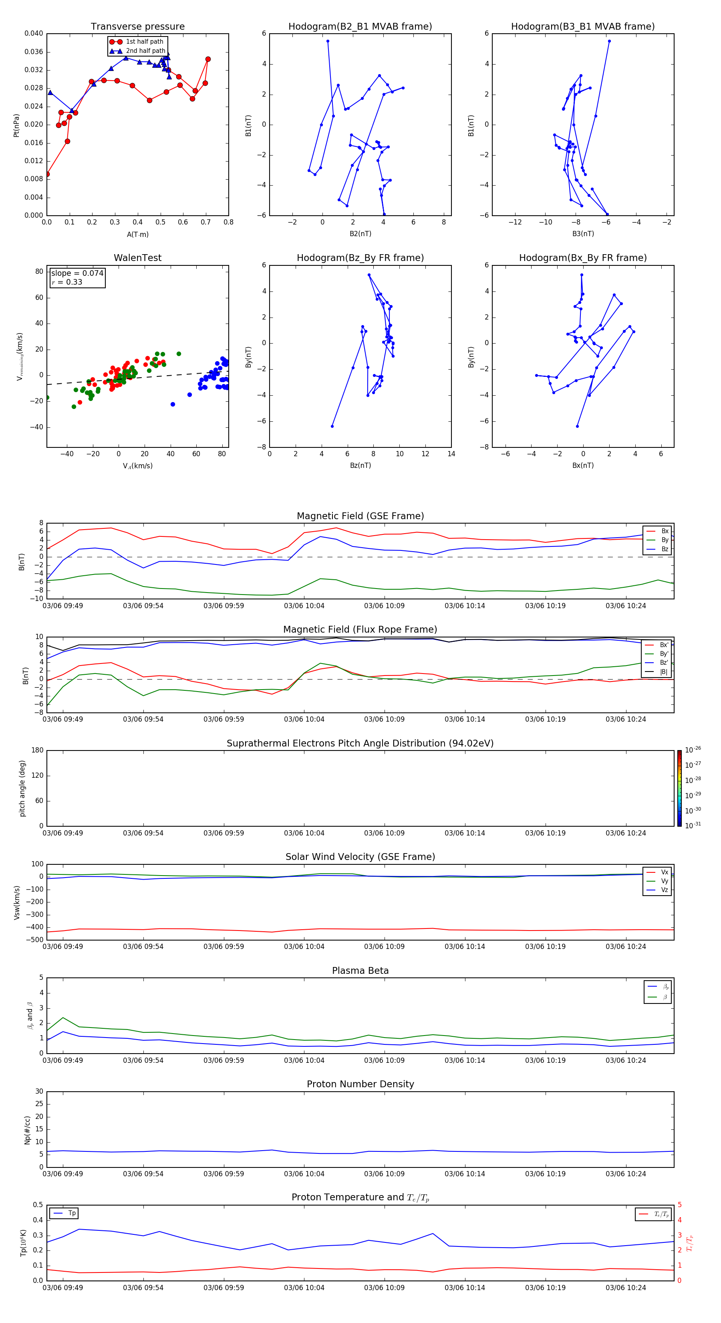
Task: Click the 'Tp(10^6K)' y-axis label
Action: 23,1243
